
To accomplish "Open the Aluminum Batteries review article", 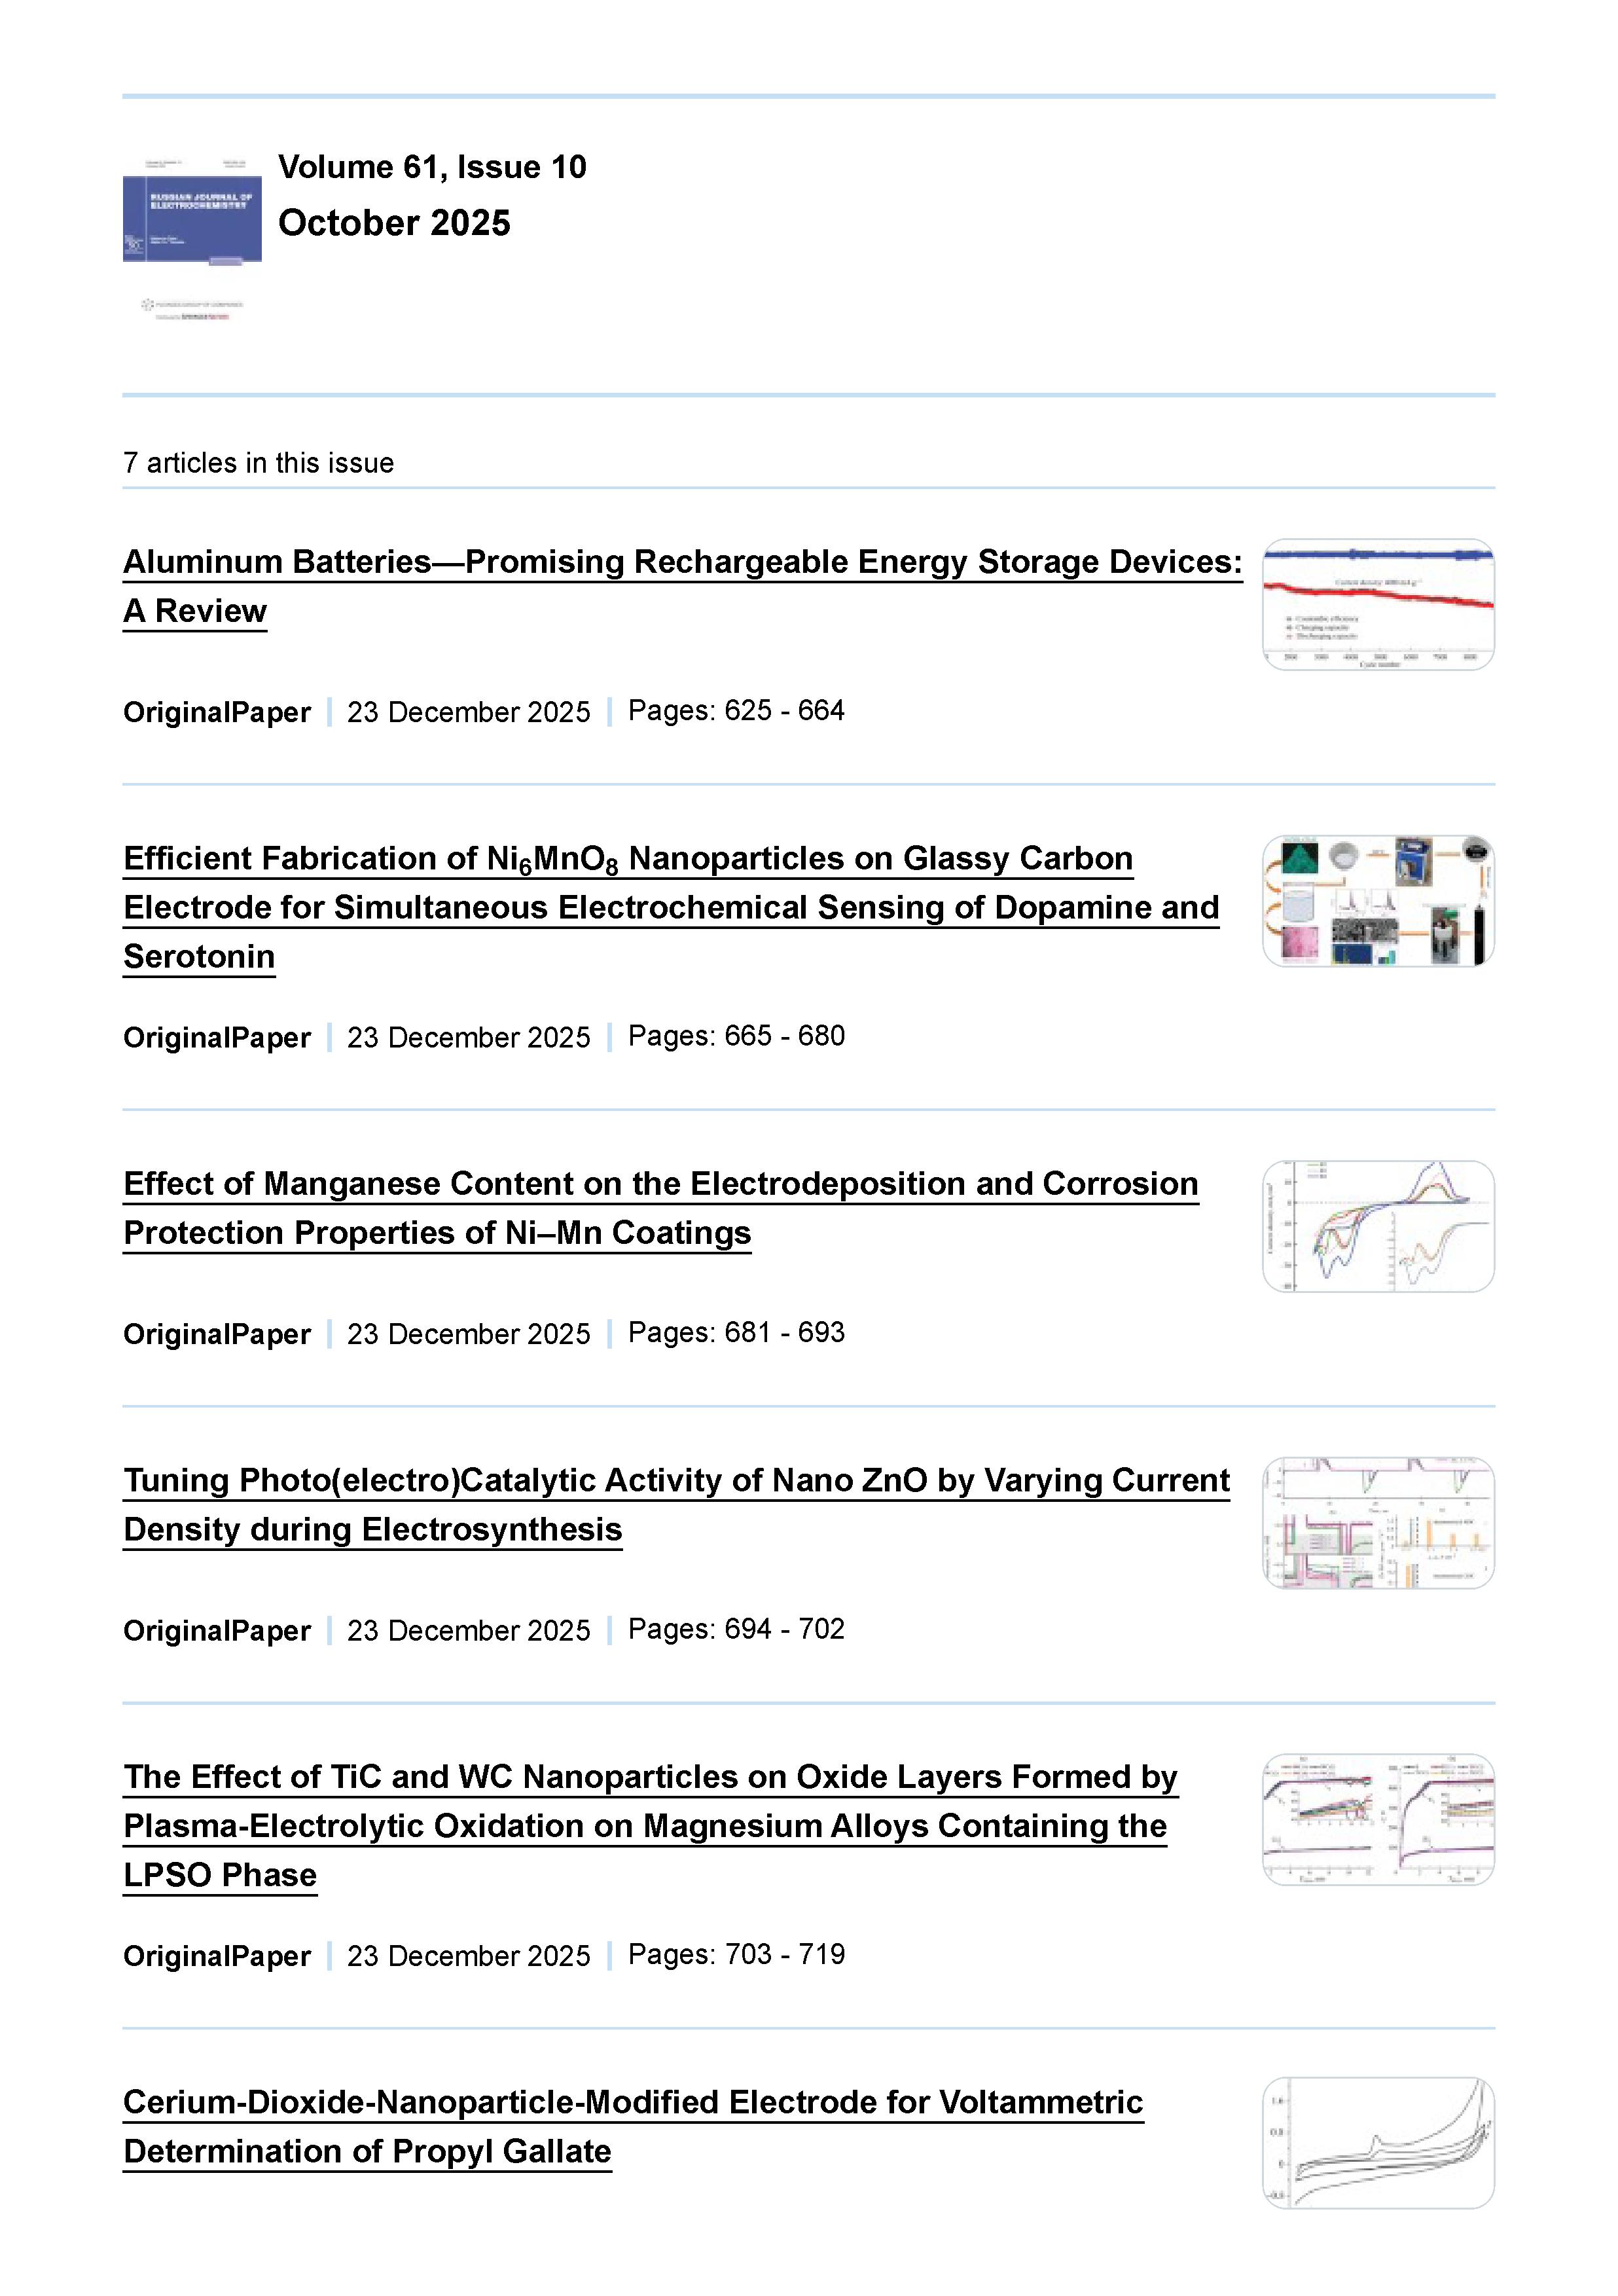I will (x=682, y=563).
